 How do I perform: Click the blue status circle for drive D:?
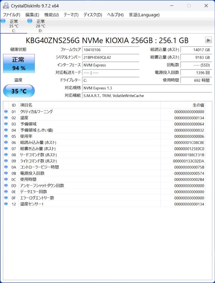tap(30, 21)
